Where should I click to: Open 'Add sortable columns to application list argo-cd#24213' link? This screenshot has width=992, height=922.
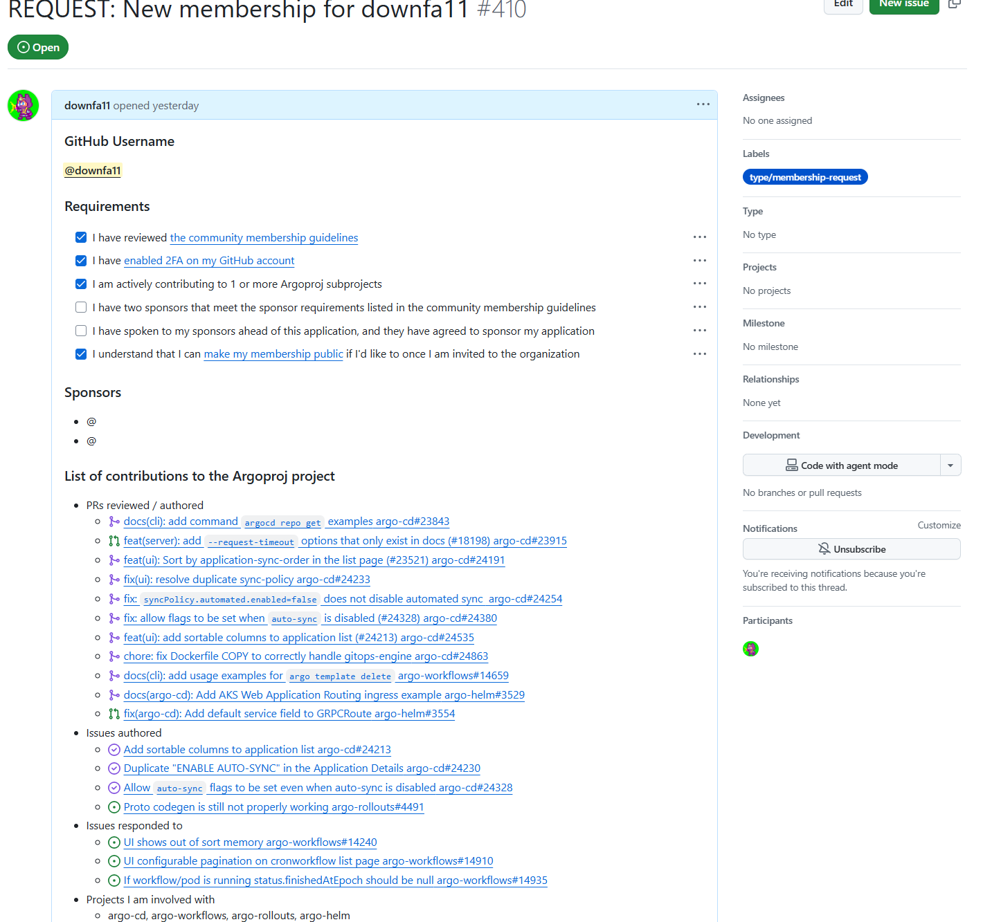(258, 750)
